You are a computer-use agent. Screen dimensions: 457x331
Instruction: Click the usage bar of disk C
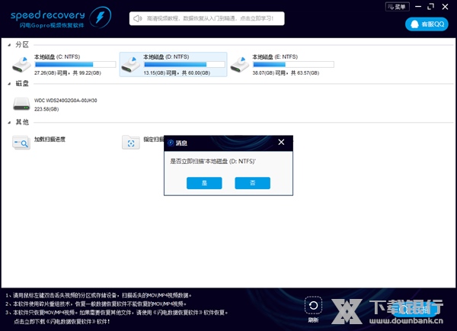(x=75, y=65)
